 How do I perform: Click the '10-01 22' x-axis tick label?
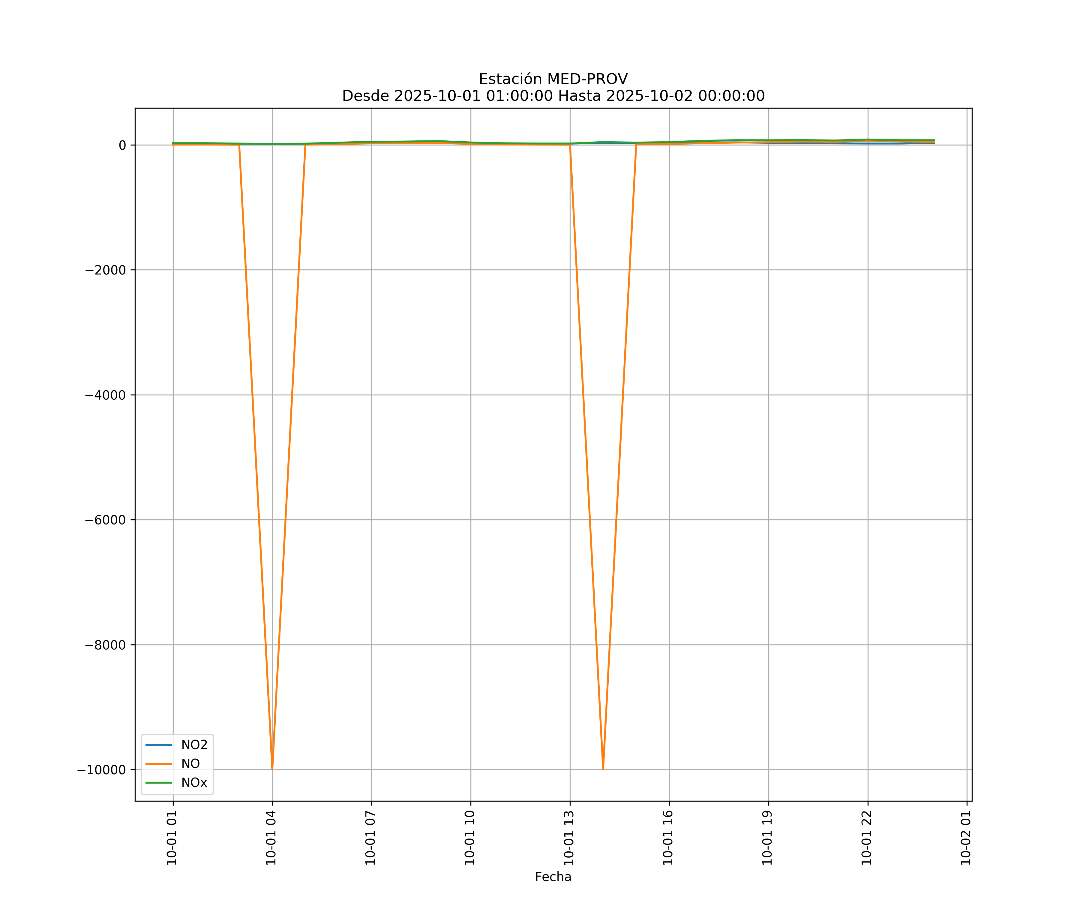[867, 838]
